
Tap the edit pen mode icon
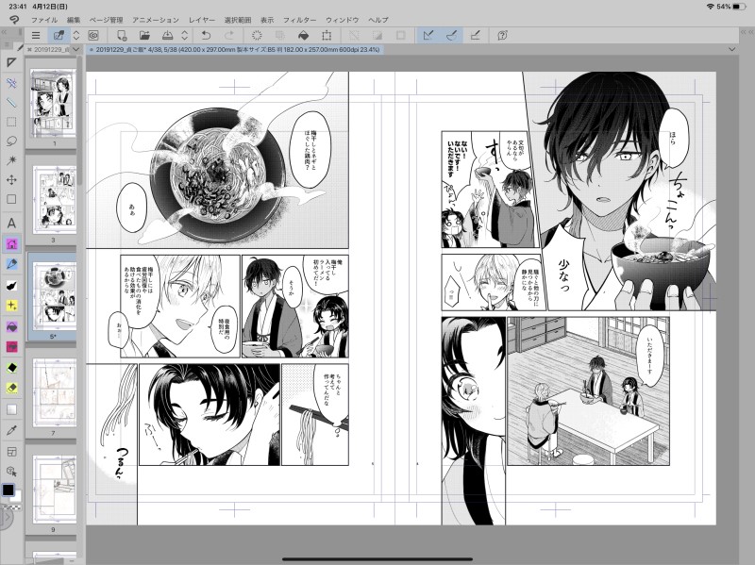[59, 35]
